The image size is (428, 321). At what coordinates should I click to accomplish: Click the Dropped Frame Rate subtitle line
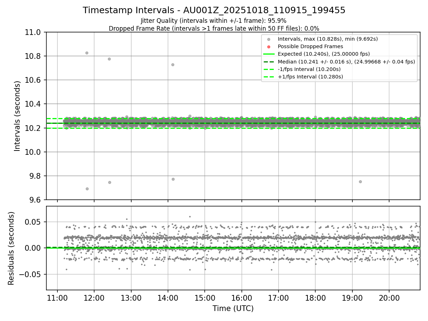214,28
